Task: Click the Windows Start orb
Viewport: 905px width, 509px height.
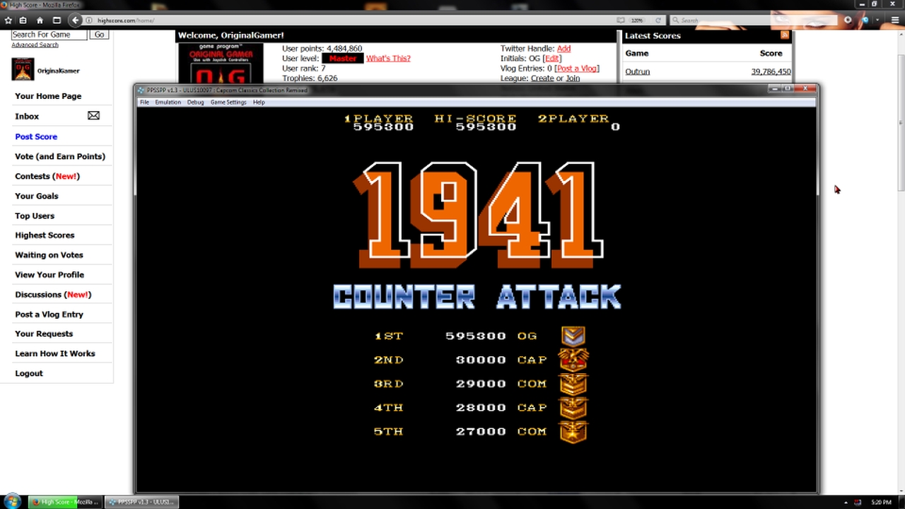Action: click(x=12, y=502)
